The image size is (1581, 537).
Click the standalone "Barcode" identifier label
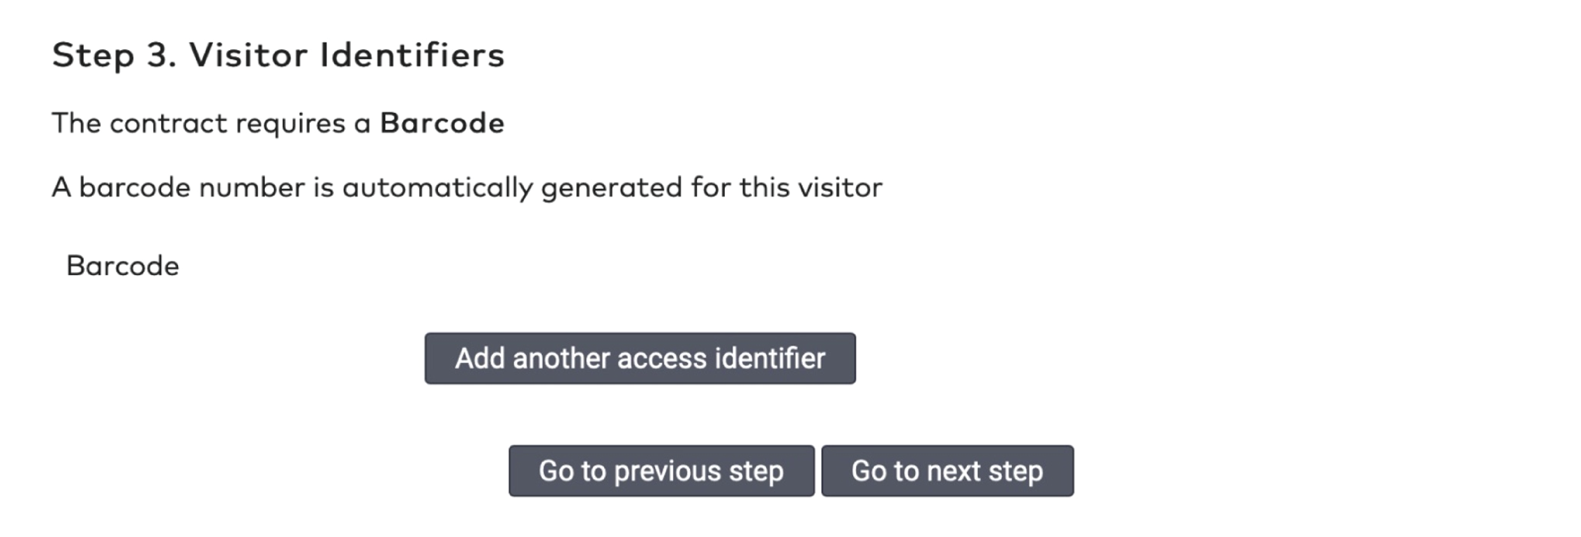coord(123,266)
